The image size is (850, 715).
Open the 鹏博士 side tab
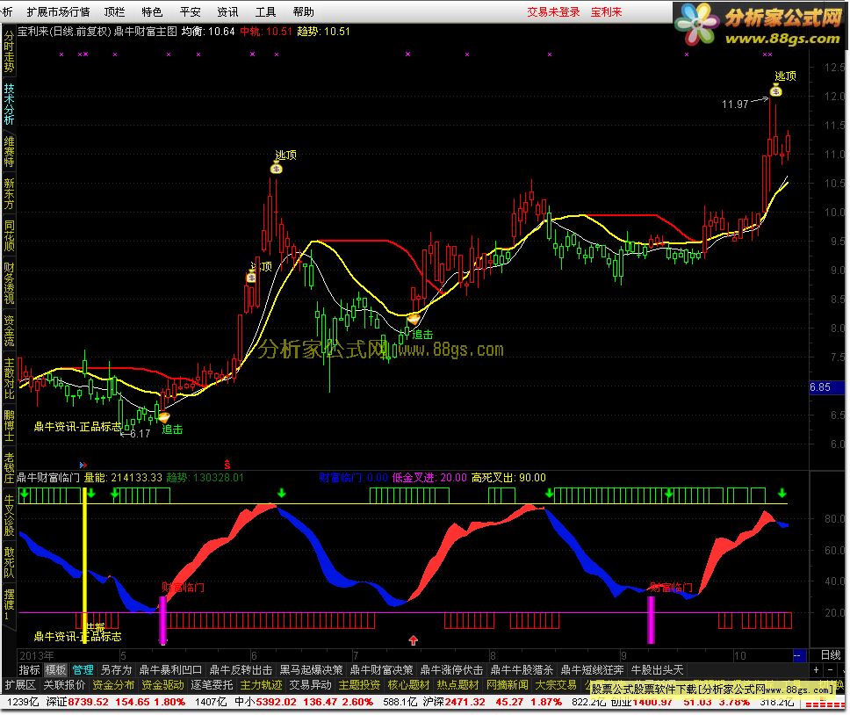pyautogui.click(x=9, y=425)
